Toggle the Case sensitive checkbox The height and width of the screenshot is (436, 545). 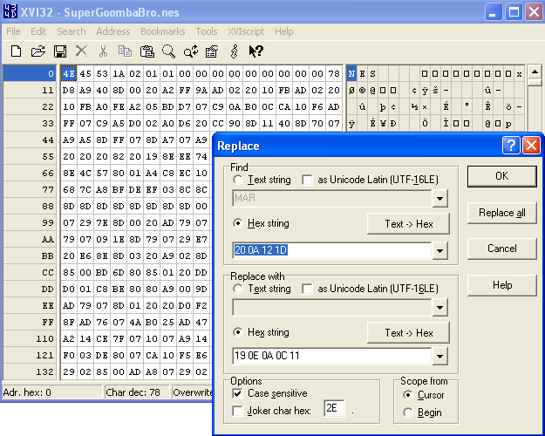coord(238,394)
